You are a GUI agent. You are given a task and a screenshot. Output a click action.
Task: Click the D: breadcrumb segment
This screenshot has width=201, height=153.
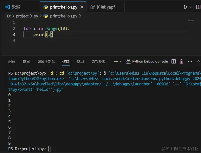(x=9, y=16)
